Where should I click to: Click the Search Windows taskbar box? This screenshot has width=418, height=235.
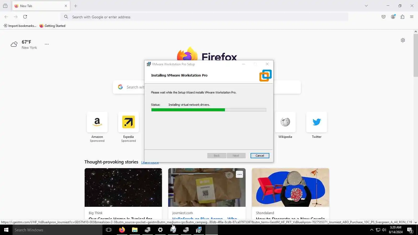[57, 230]
